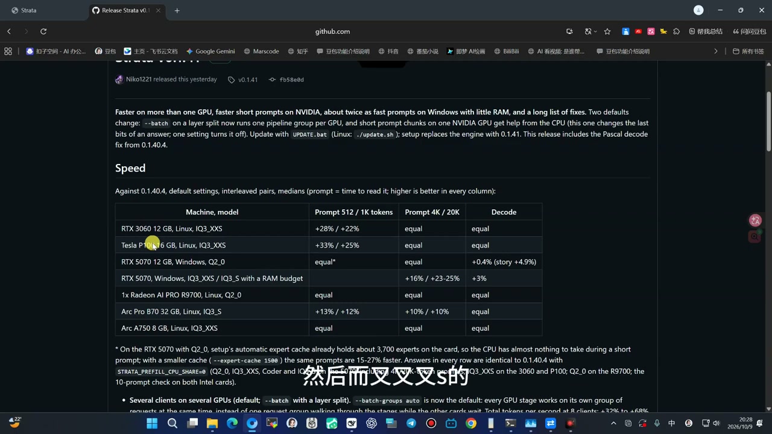Open a new browser tab
The width and height of the screenshot is (772, 434).
pos(177,10)
